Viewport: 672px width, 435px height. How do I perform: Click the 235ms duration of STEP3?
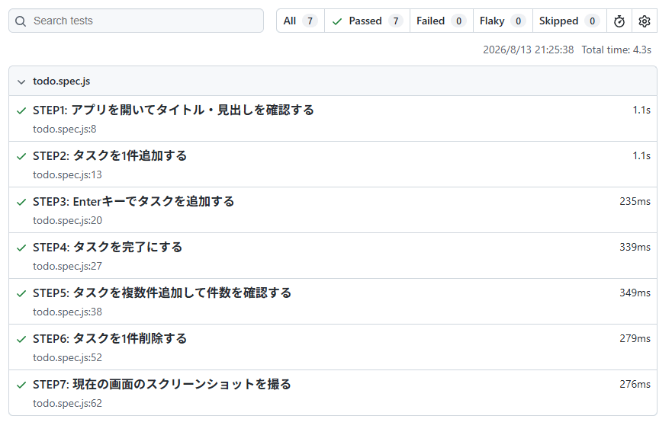635,202
